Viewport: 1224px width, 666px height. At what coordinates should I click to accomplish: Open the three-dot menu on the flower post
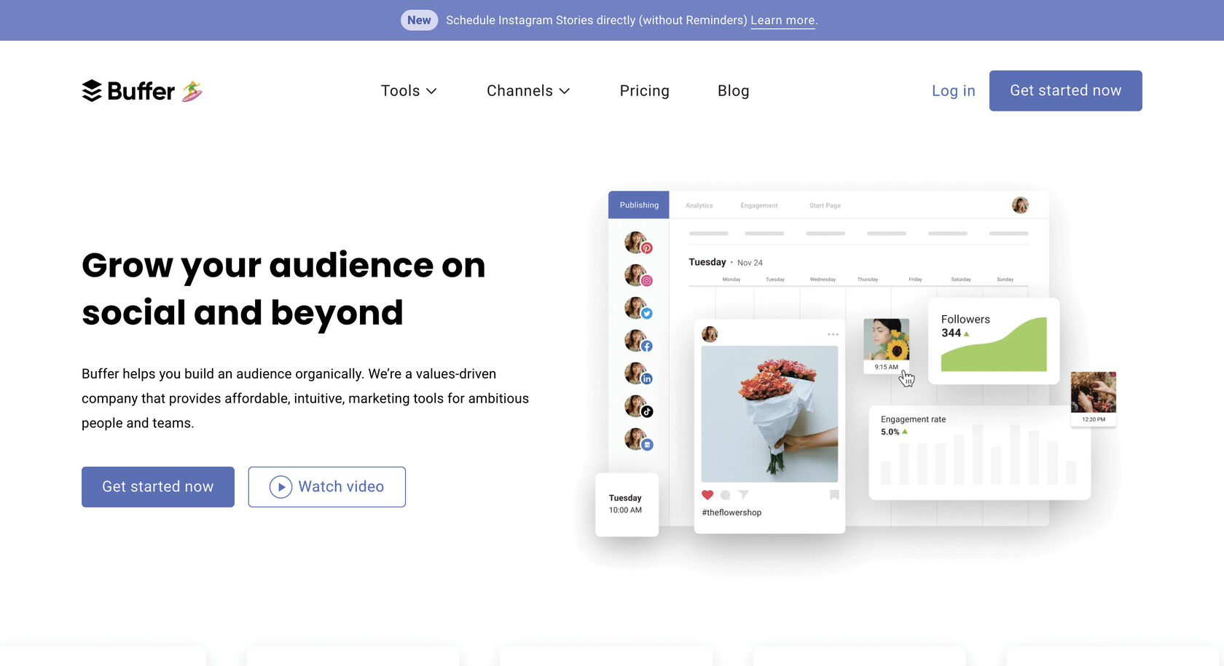click(833, 335)
